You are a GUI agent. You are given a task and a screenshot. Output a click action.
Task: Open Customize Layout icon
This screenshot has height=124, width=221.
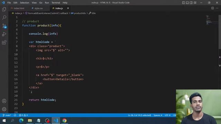click(x=195, y=2)
